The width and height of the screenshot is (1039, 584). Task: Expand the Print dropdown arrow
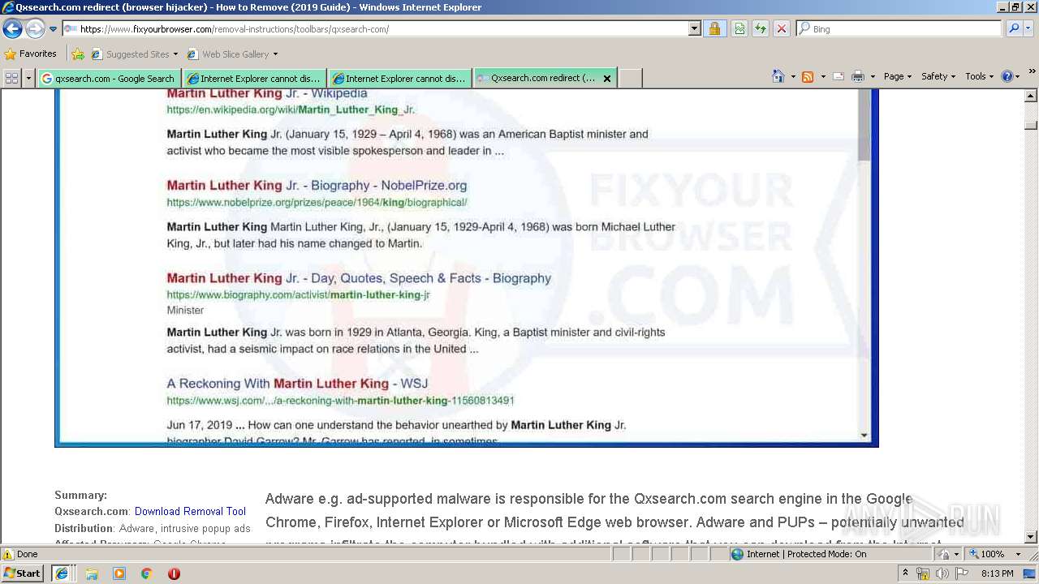[x=873, y=76]
